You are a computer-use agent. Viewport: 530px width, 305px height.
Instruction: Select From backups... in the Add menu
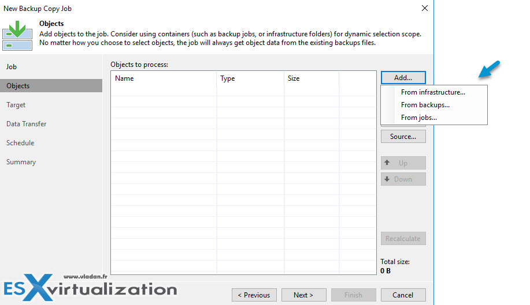click(425, 105)
